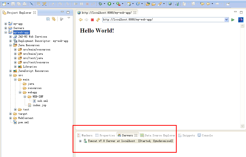The width and height of the screenshot is (246, 157).
Task: Refresh the browser page with the refresh icon
Action: tap(98, 20)
